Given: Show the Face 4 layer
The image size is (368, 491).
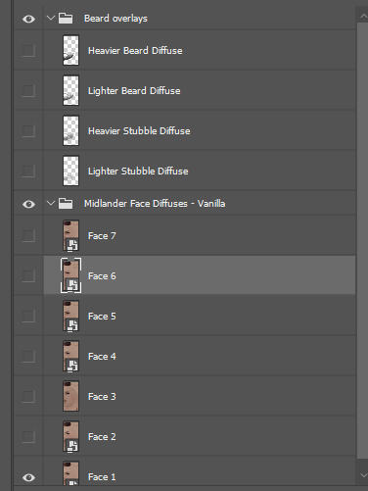Looking at the screenshot, I should click(28, 356).
